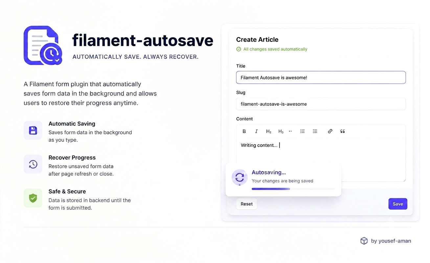Focus the Title input field

[321, 78]
